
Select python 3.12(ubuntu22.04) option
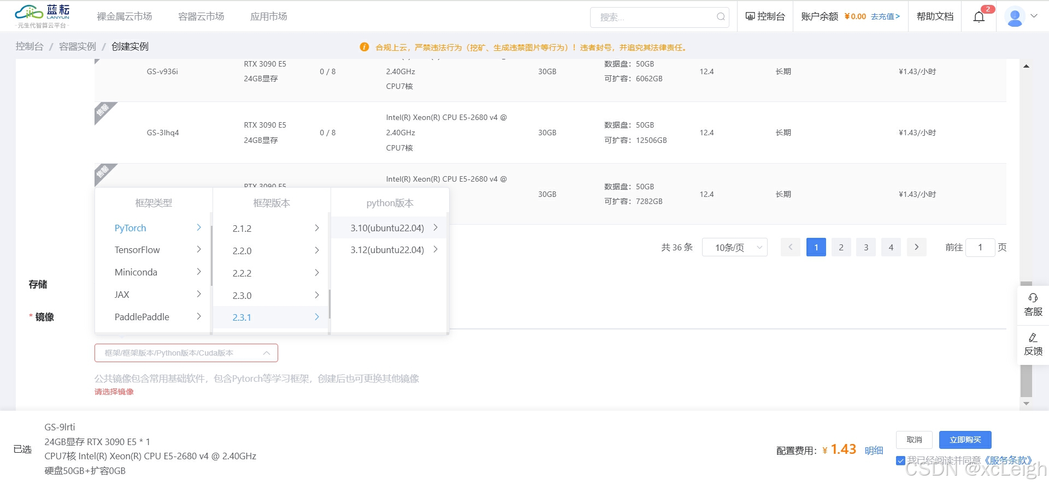tap(388, 249)
